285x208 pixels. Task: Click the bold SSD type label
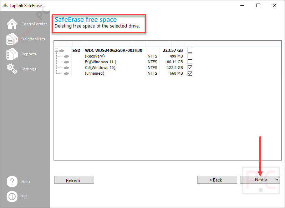click(76, 50)
